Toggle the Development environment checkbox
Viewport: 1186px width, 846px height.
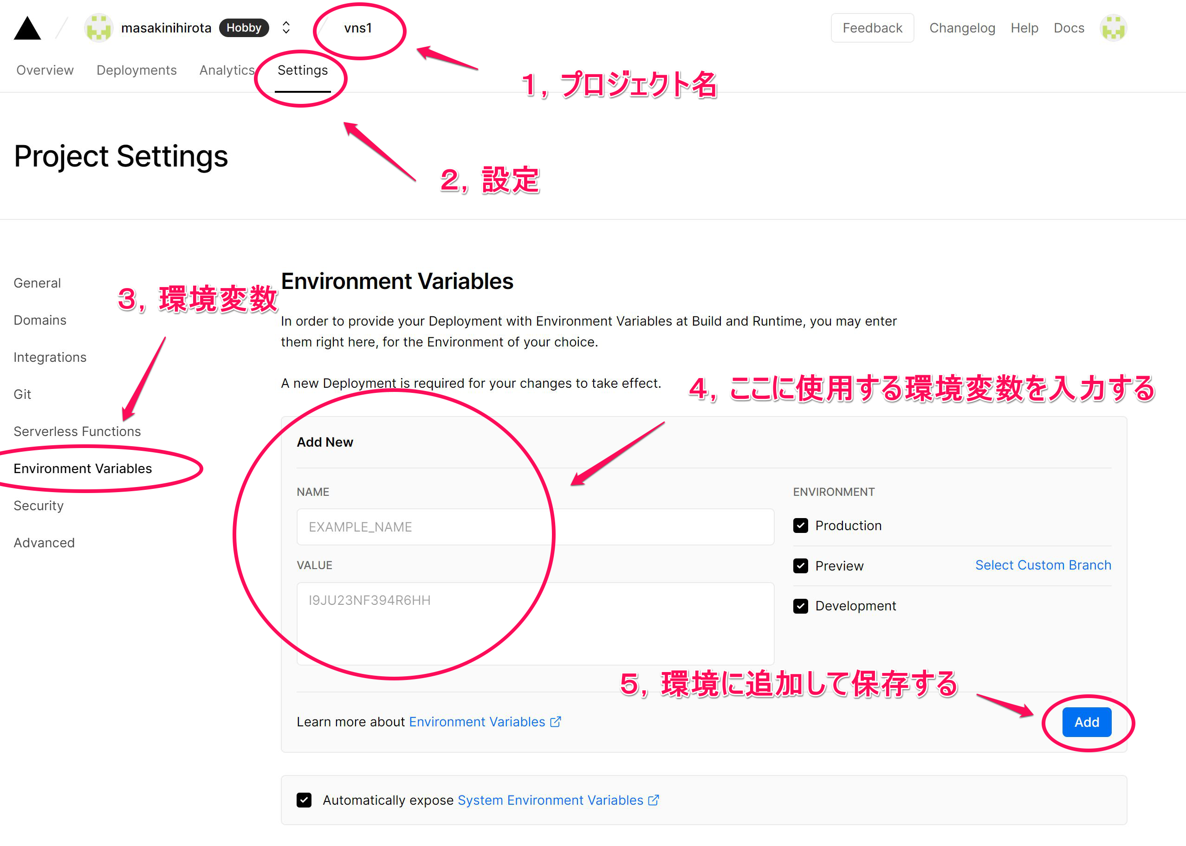coord(800,606)
